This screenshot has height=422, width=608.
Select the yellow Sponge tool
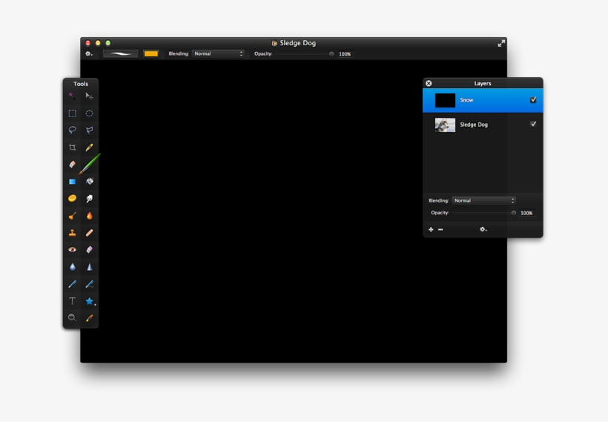click(x=72, y=198)
